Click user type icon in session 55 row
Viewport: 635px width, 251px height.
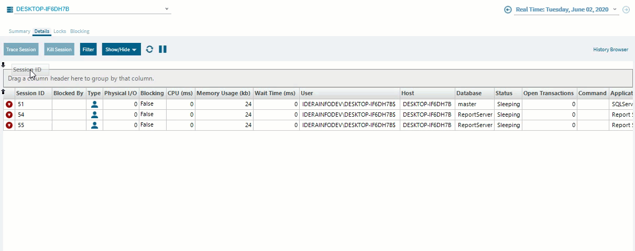(94, 125)
